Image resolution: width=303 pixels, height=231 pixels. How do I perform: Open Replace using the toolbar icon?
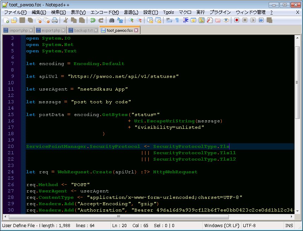120,20
